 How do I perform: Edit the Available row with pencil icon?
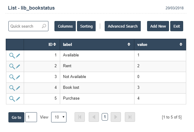click(x=18, y=55)
